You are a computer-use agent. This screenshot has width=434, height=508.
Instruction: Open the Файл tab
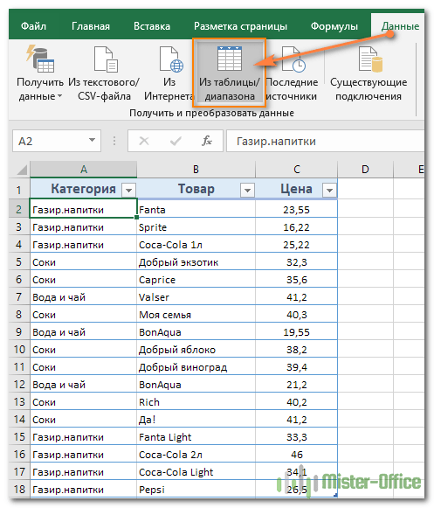(33, 26)
